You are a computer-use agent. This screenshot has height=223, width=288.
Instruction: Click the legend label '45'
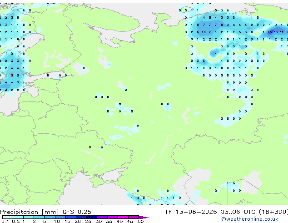pos(130,221)
